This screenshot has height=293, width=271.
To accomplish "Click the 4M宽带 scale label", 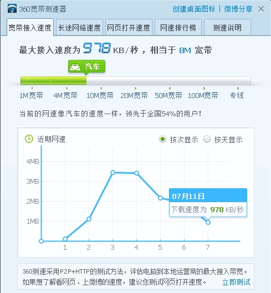I will 65,95.
